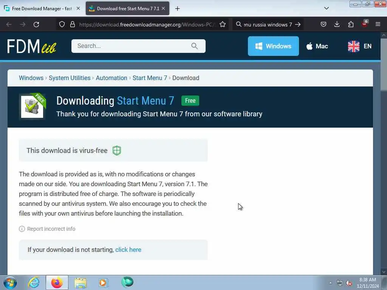
Task: Open the Windows Start orb
Action: coord(10,282)
